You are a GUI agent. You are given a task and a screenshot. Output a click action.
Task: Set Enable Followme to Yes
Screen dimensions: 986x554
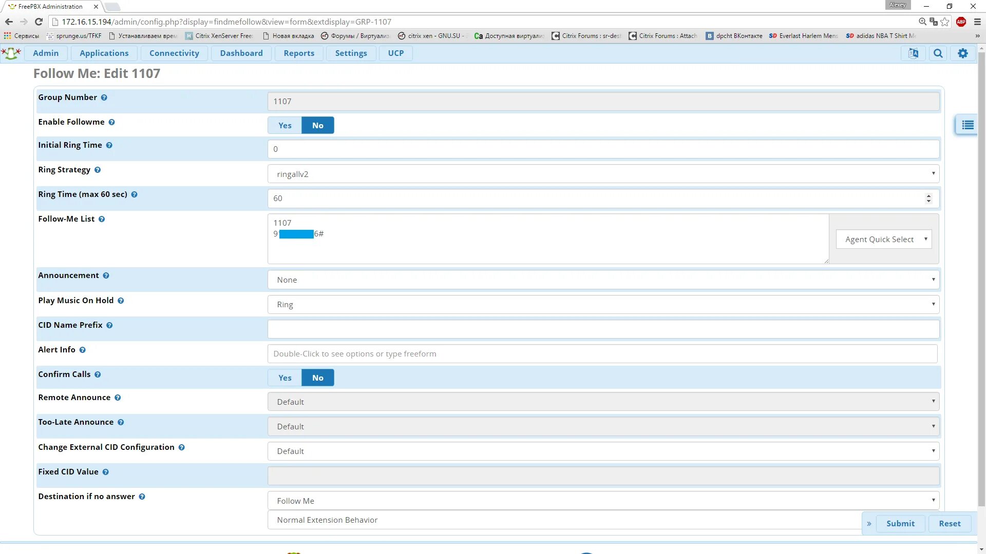point(285,125)
